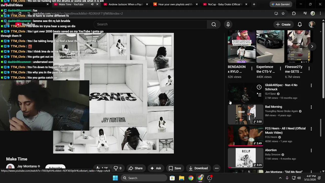
Task: Share the Make Time video
Action: (136, 168)
